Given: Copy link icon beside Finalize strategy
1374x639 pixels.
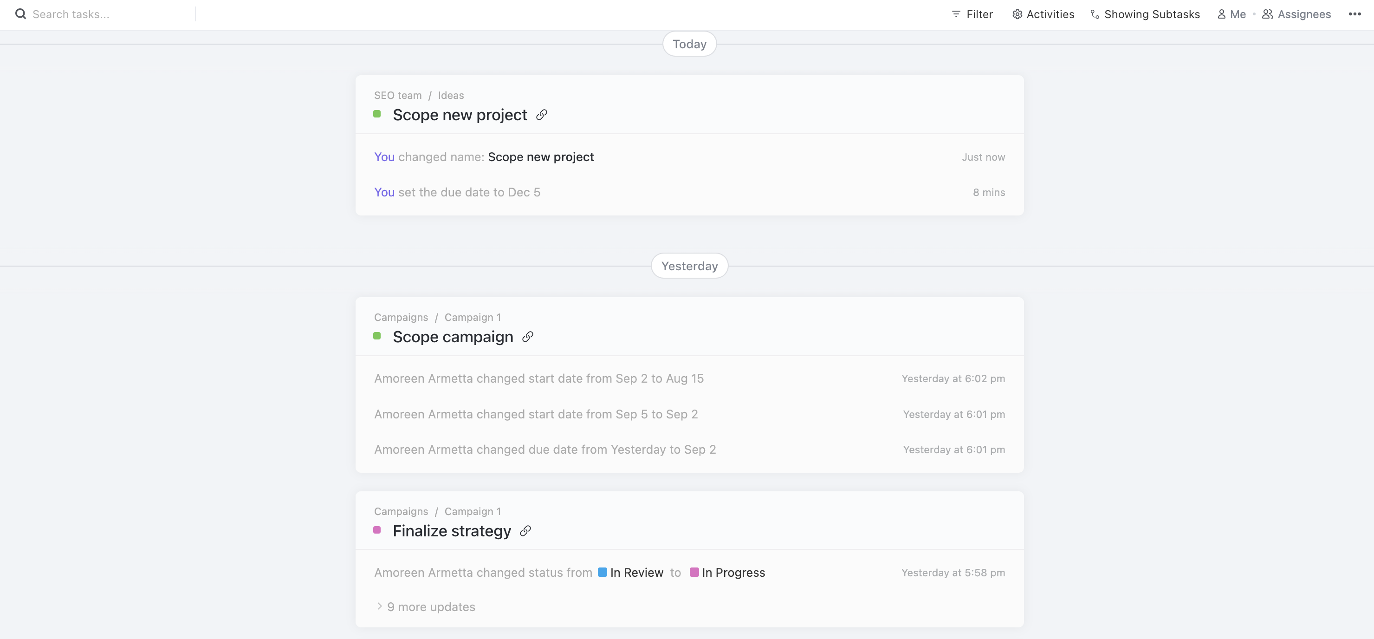Looking at the screenshot, I should pos(525,531).
